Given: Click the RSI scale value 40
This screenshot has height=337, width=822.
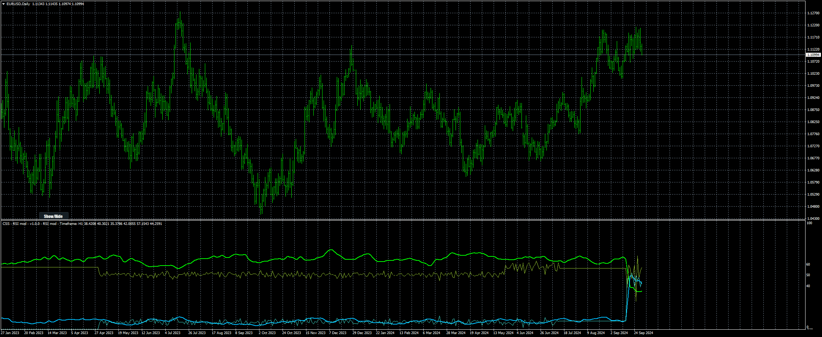Looking at the screenshot, I should point(808,286).
